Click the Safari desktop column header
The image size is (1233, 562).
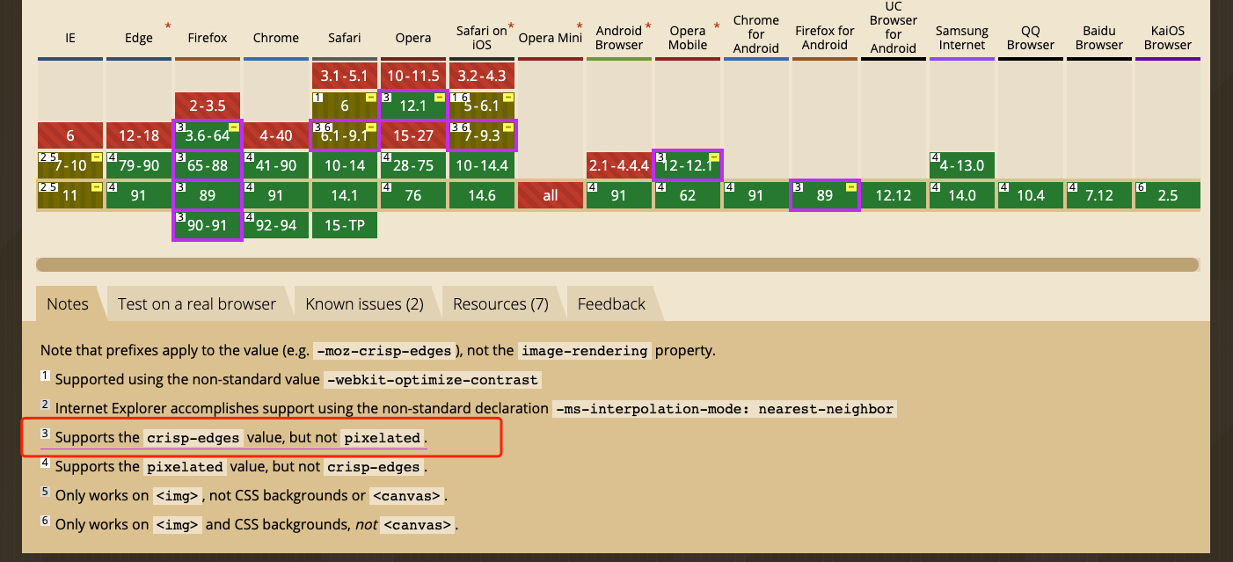[x=345, y=38]
